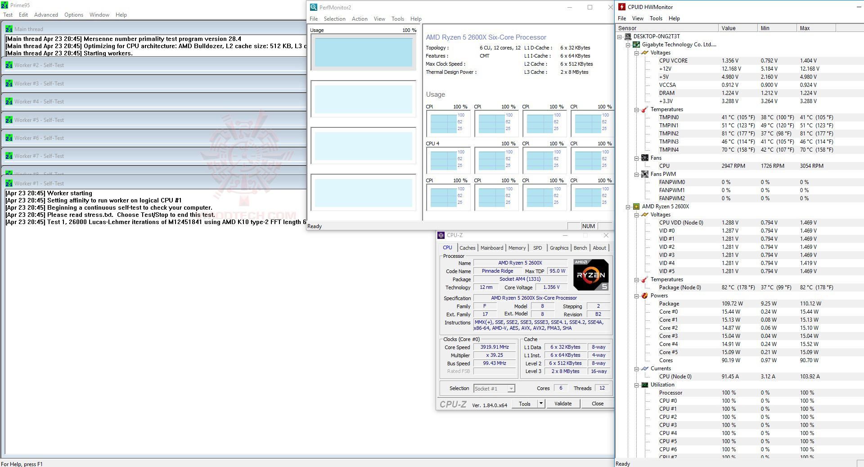
Task: Click the Fans icon in HWMonitor tree
Action: (645, 158)
